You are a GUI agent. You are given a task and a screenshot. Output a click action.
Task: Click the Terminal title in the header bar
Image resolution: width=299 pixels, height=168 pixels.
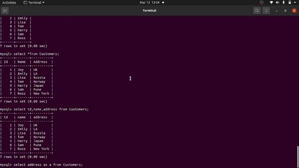coord(149,10)
